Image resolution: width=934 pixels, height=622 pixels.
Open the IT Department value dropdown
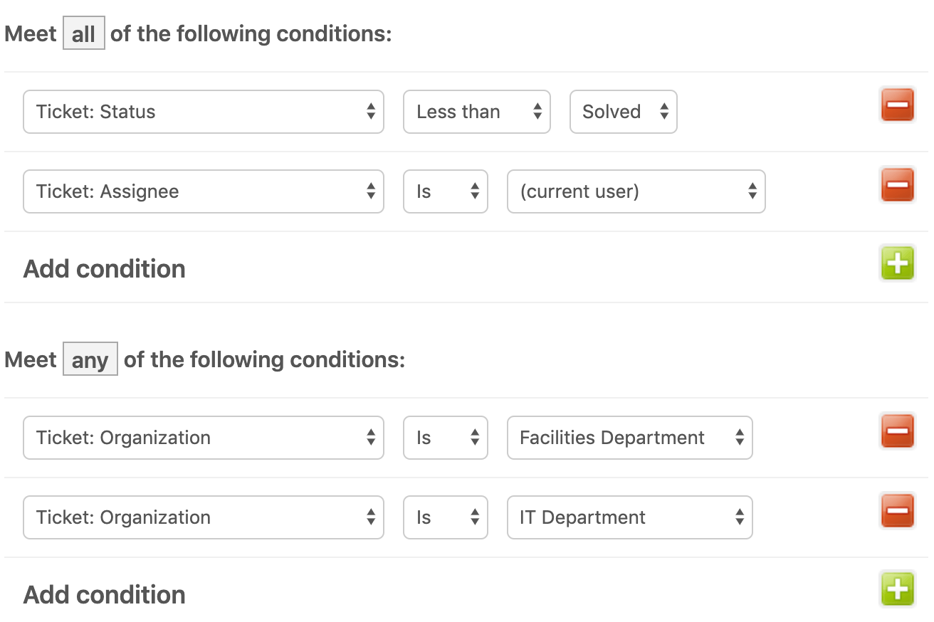[x=630, y=517]
